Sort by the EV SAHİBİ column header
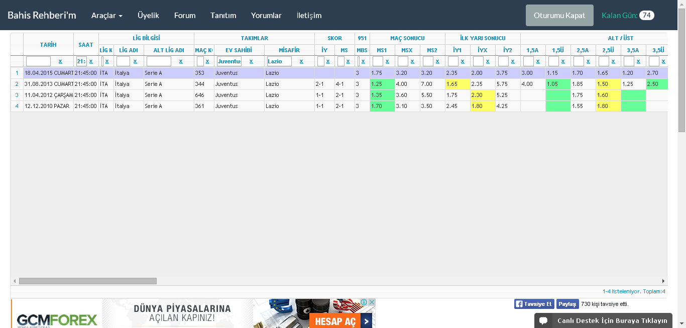Image resolution: width=686 pixels, height=328 pixels. pyautogui.click(x=239, y=50)
